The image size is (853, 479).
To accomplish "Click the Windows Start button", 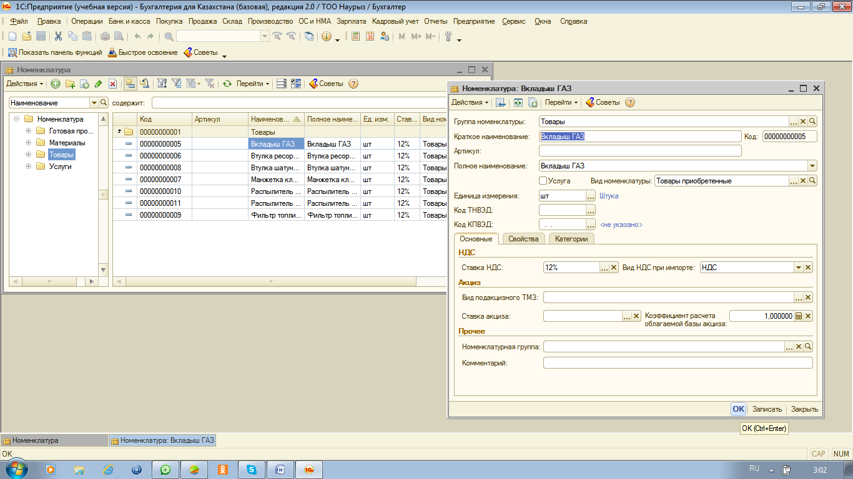I will tap(16, 468).
